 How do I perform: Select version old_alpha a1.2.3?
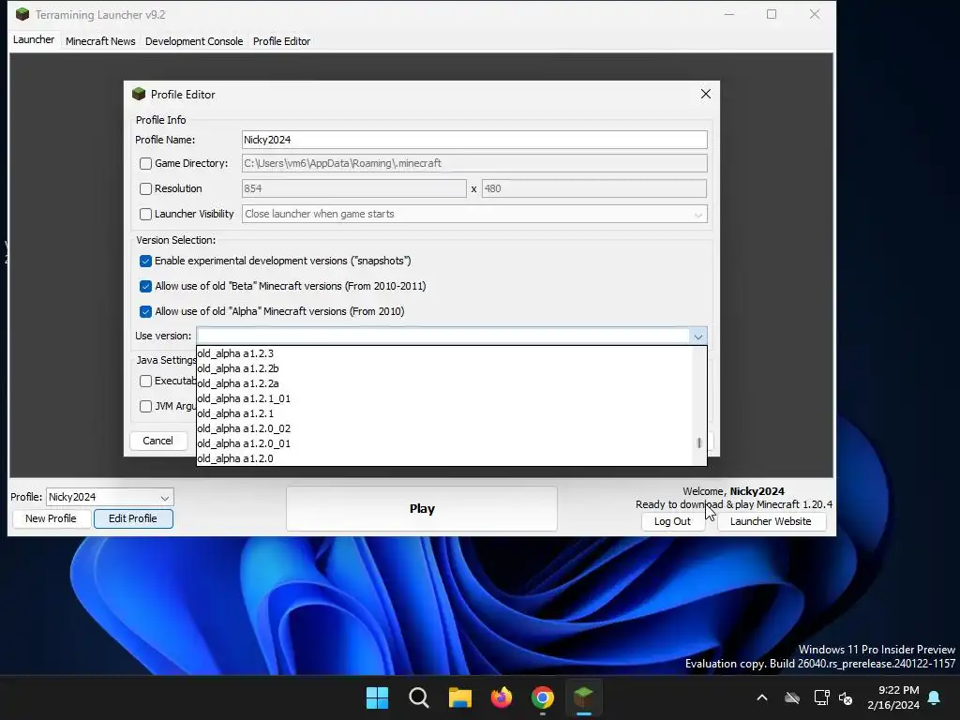click(x=445, y=353)
